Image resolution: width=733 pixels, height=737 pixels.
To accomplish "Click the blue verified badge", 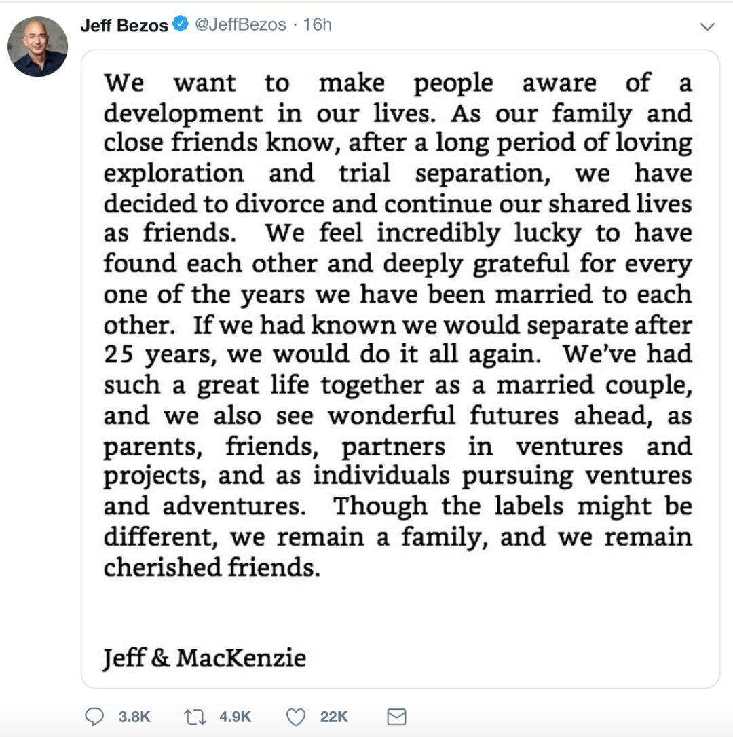I will [x=180, y=25].
